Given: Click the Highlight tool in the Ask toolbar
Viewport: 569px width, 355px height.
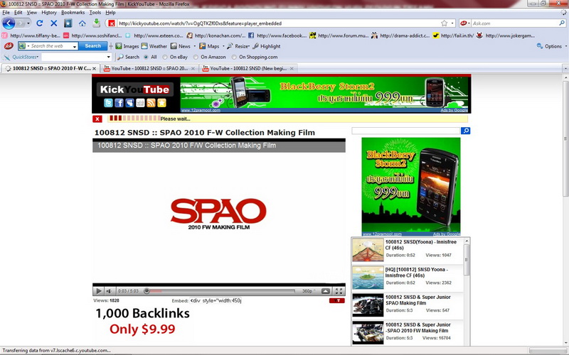Looking at the screenshot, I should (267, 46).
